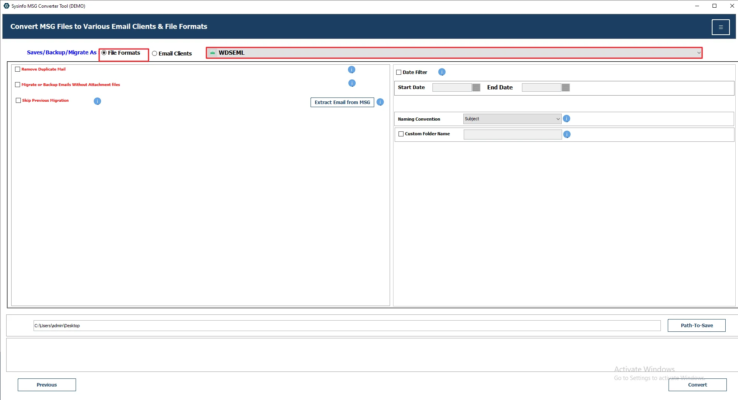Select the Email Clients radio button
This screenshot has height=400, width=738.
tap(155, 53)
